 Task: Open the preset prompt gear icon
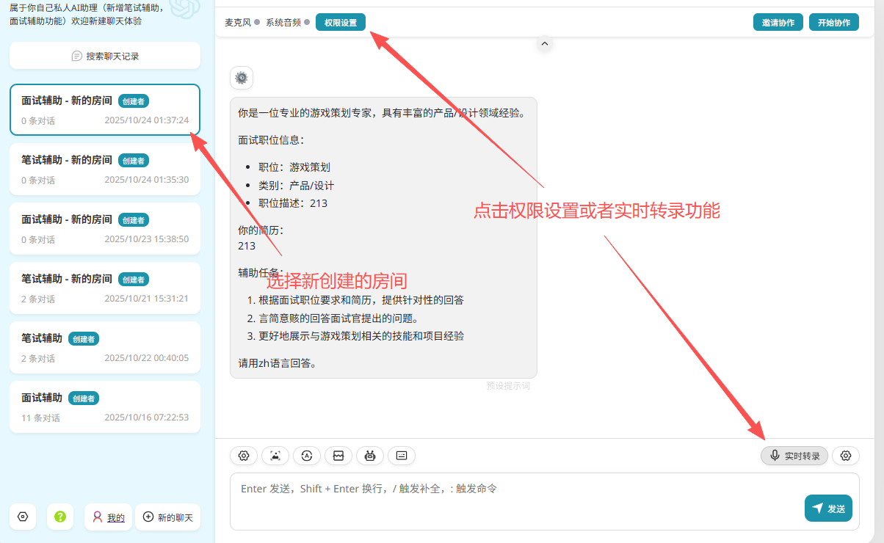pos(241,78)
